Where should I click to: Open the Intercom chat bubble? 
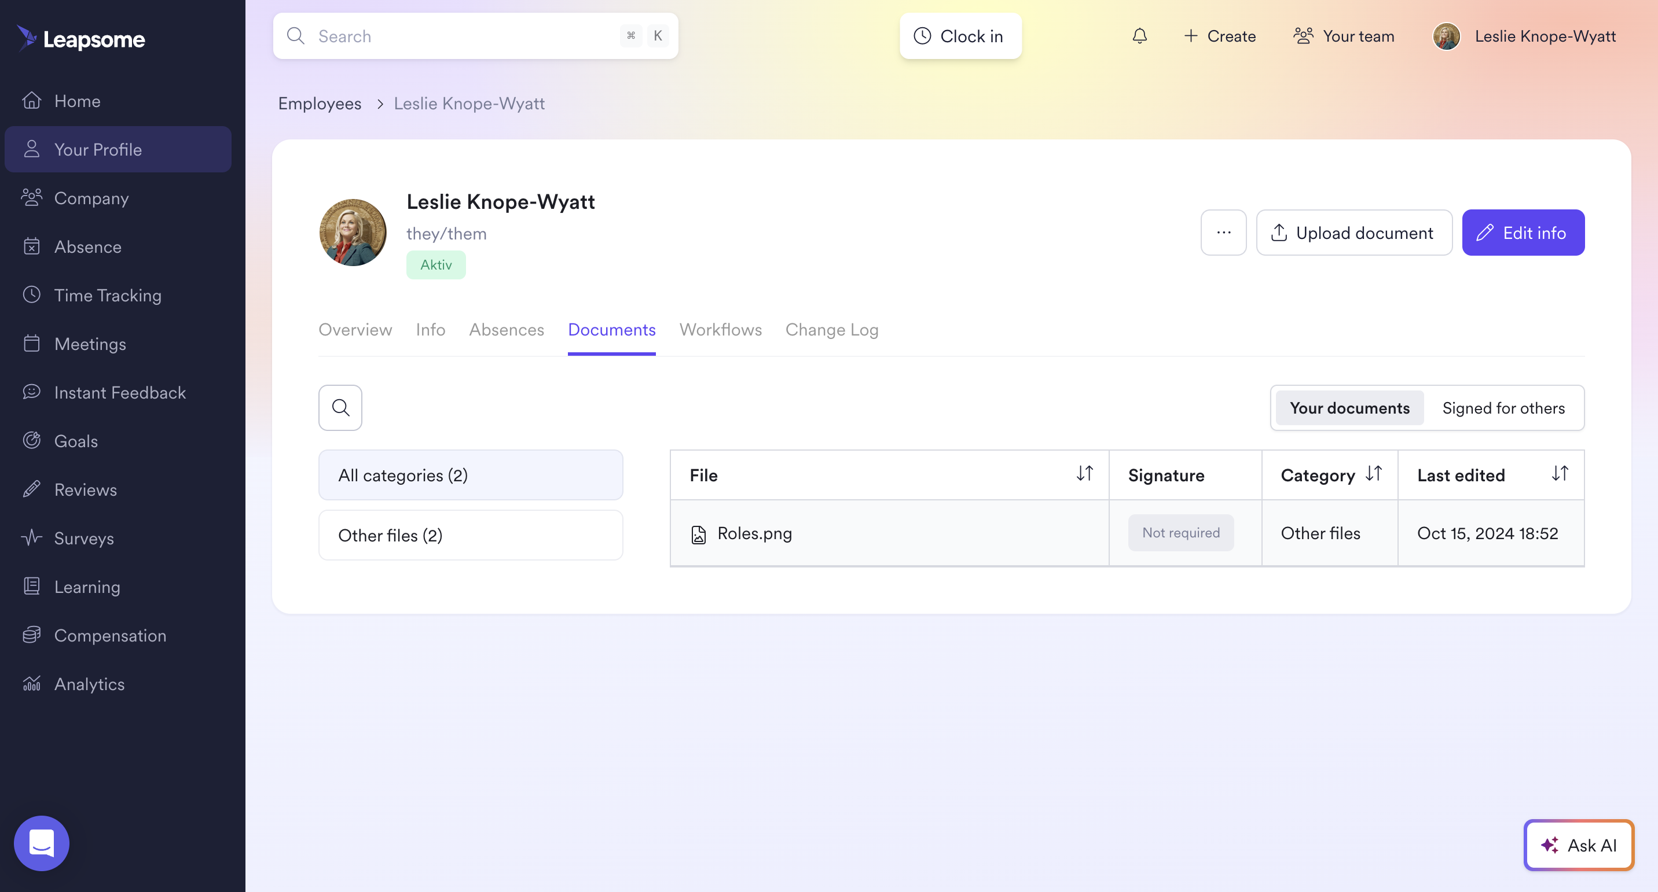coord(42,843)
